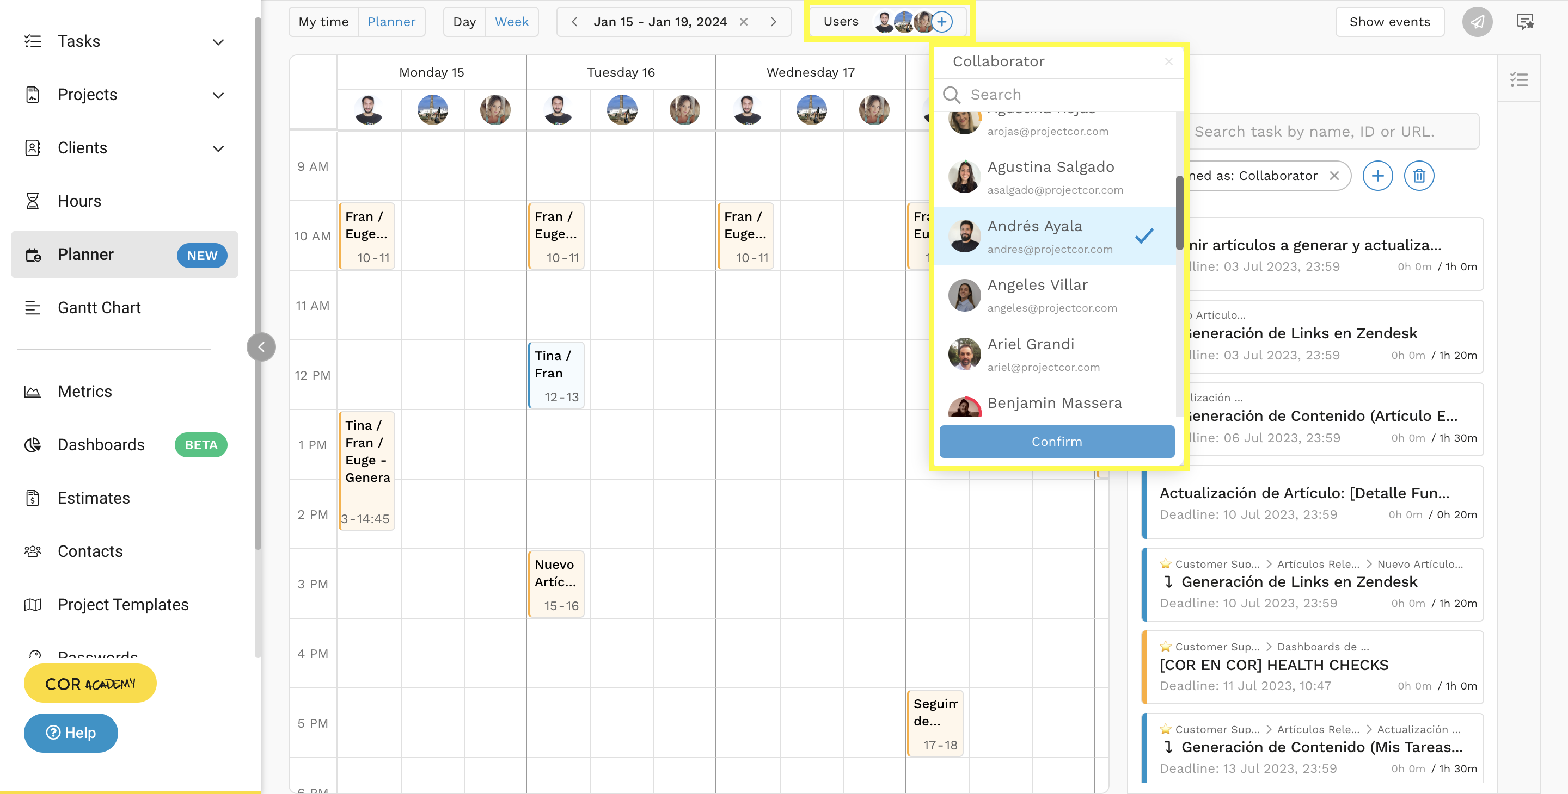The image size is (1568, 794).
Task: Switch to the My time tab
Action: pos(323,21)
